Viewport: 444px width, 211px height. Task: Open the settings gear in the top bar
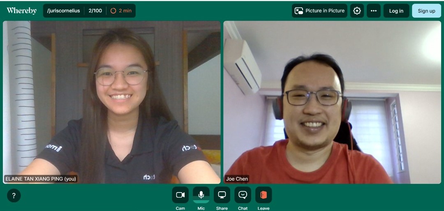coord(357,11)
